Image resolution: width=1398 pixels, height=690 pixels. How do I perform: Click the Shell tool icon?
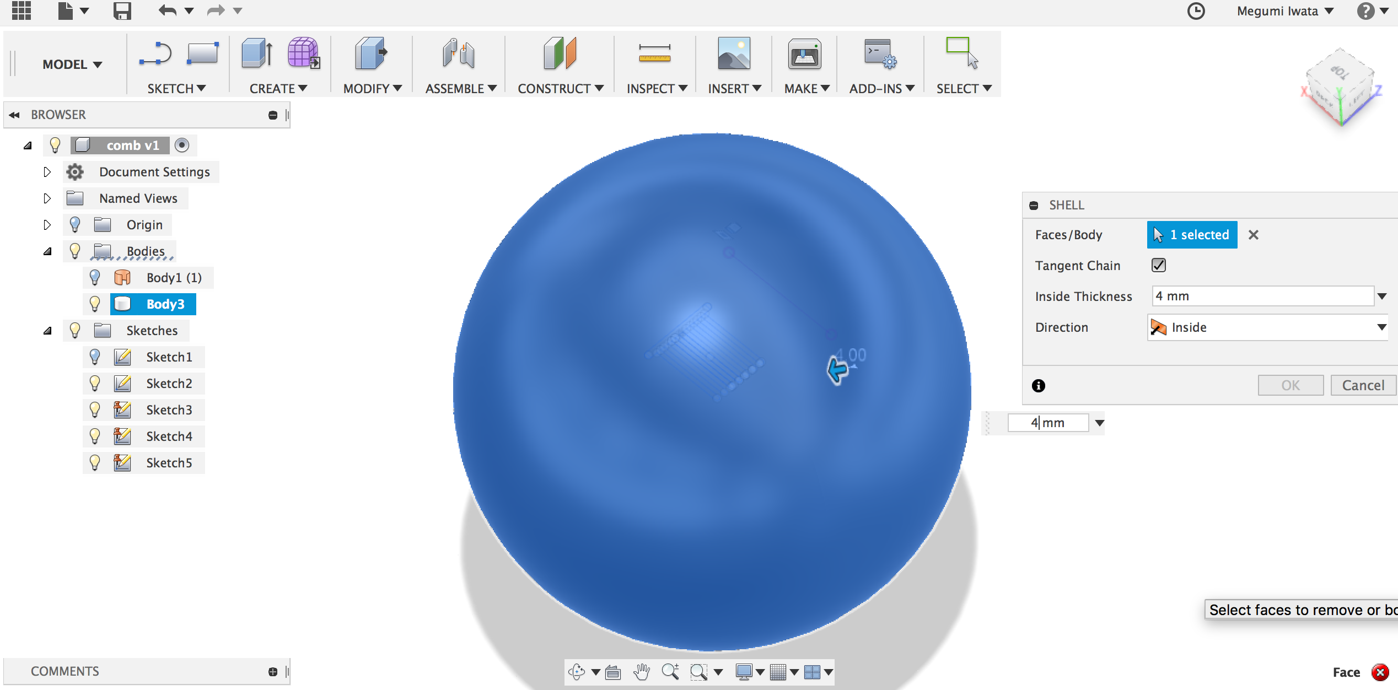click(368, 55)
